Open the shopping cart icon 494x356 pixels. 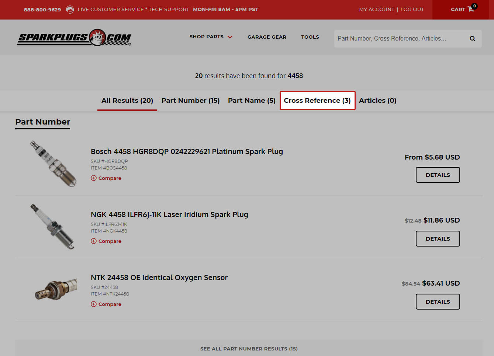pyautogui.click(x=471, y=9)
